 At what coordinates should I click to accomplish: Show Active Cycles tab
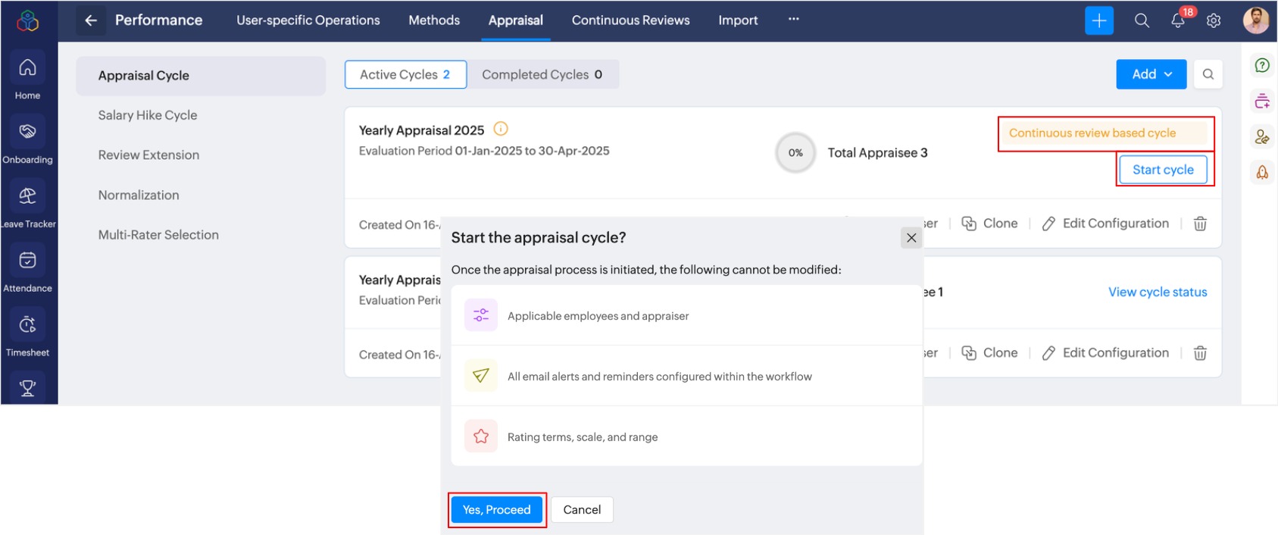coord(405,74)
